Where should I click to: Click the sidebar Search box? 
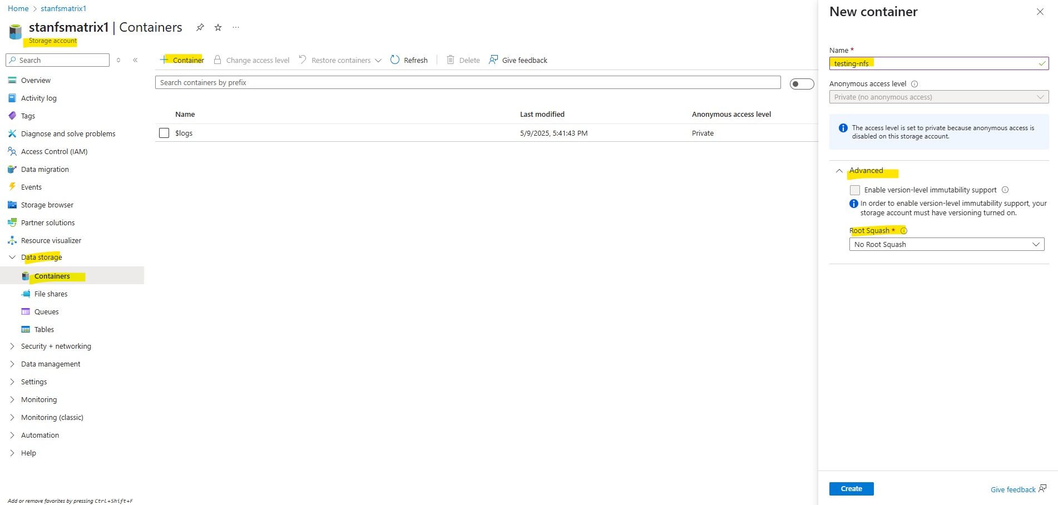click(x=57, y=60)
